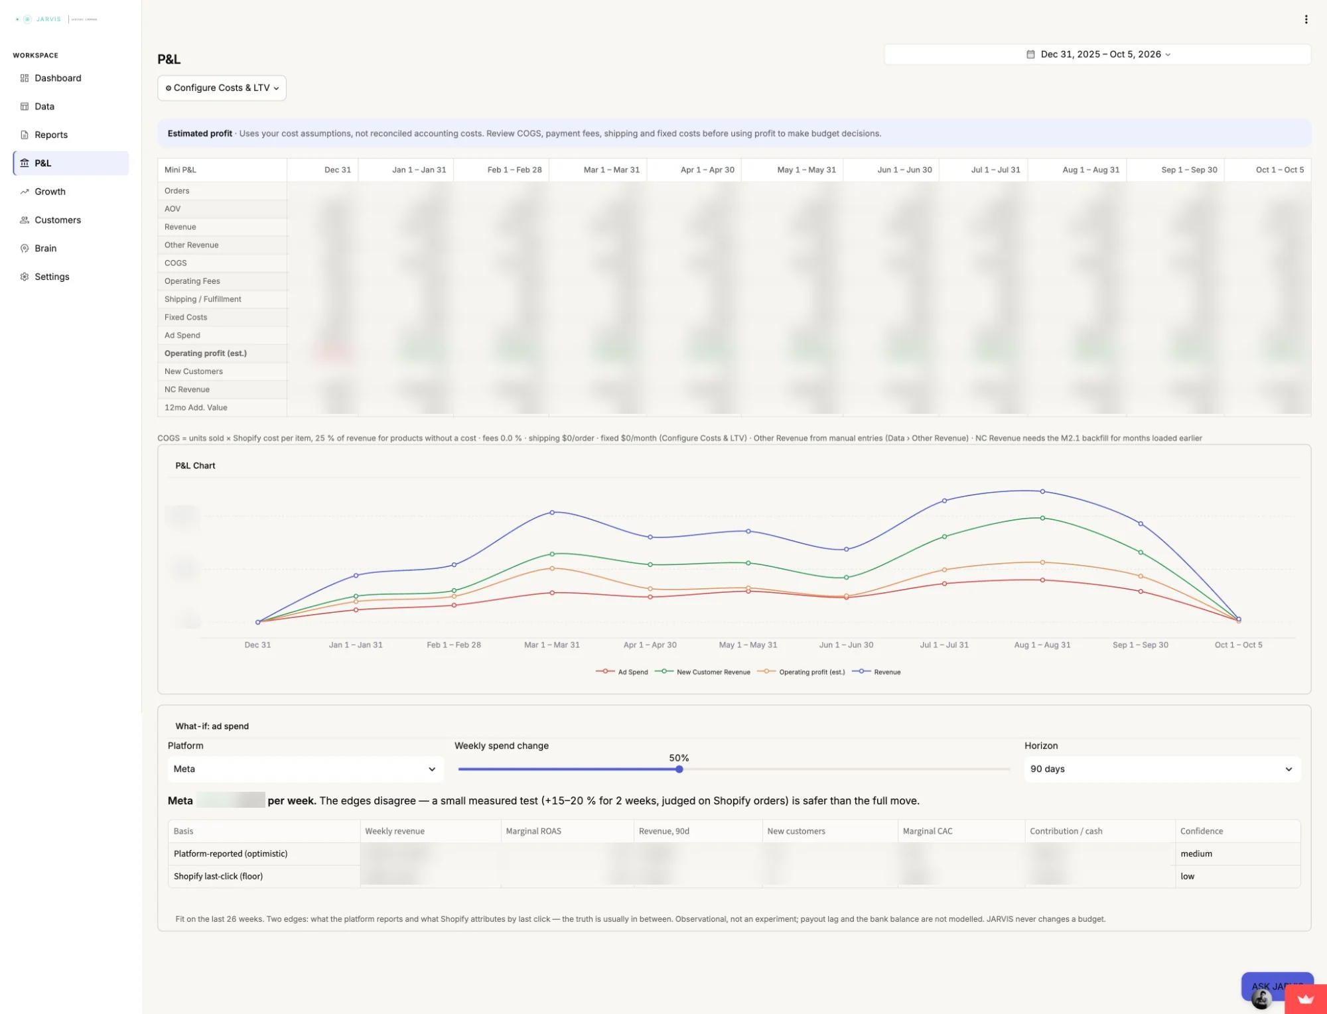Image resolution: width=1327 pixels, height=1014 pixels.
Task: Click the Growth trend-line icon
Action: pos(25,192)
